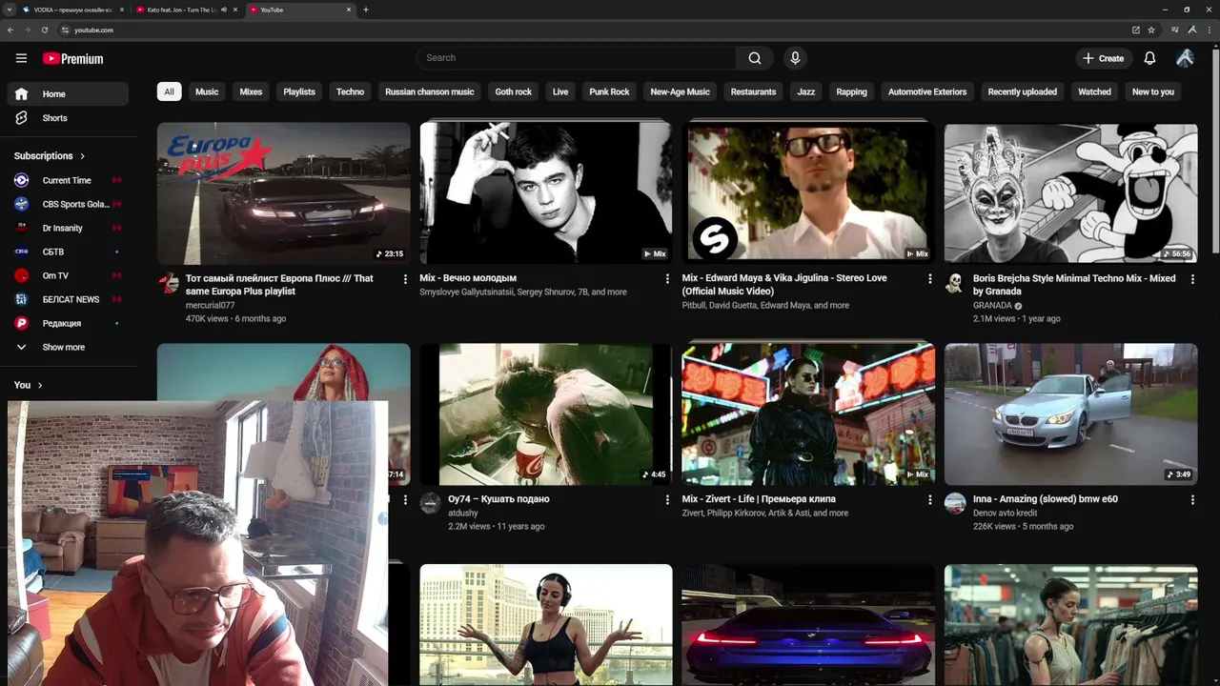Open Редакция subscription channel
1220x686 pixels.
(67, 323)
